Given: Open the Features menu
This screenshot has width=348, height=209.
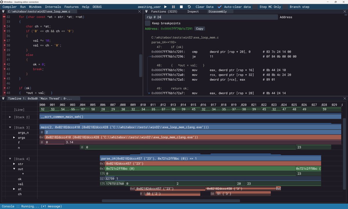Looking at the screenshot, I should tap(71, 7).
